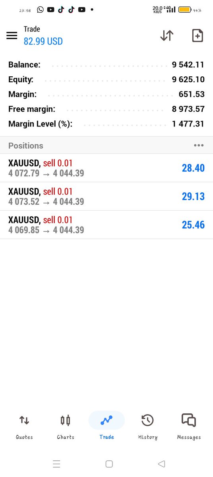Tap the WhatsApp notification icon in status bar
The height and width of the screenshot is (477, 213).
click(x=40, y=10)
